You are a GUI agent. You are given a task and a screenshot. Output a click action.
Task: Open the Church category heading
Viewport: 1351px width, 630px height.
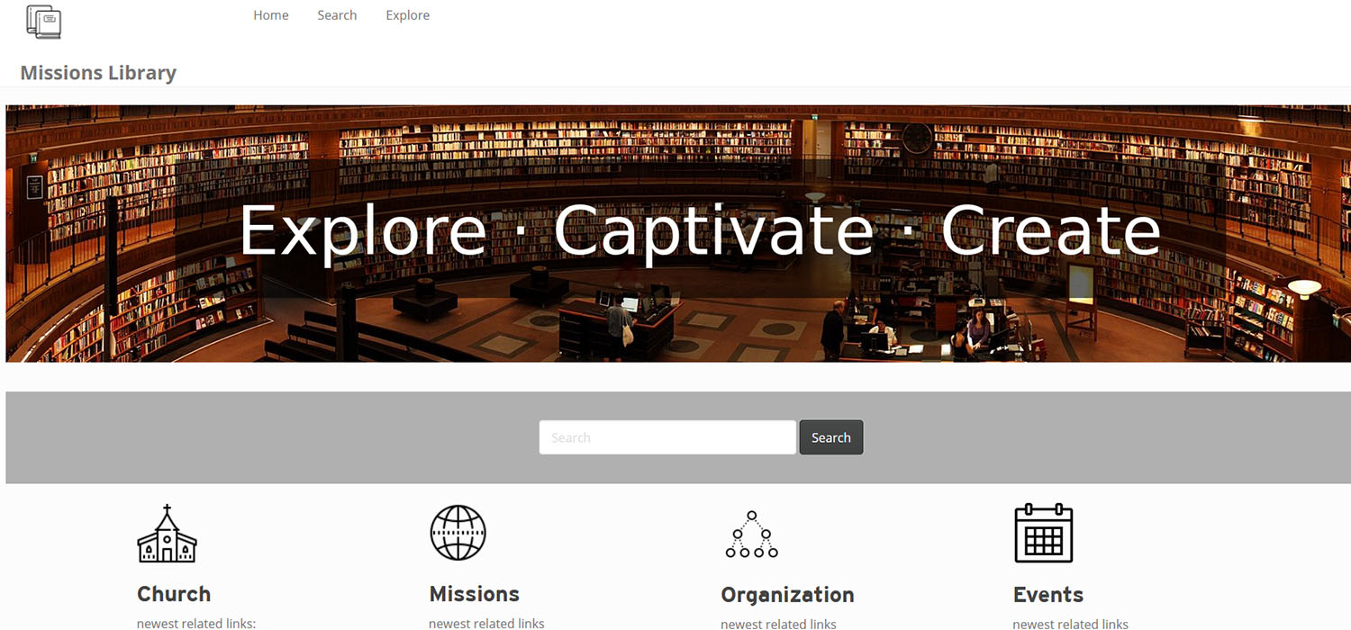174,594
